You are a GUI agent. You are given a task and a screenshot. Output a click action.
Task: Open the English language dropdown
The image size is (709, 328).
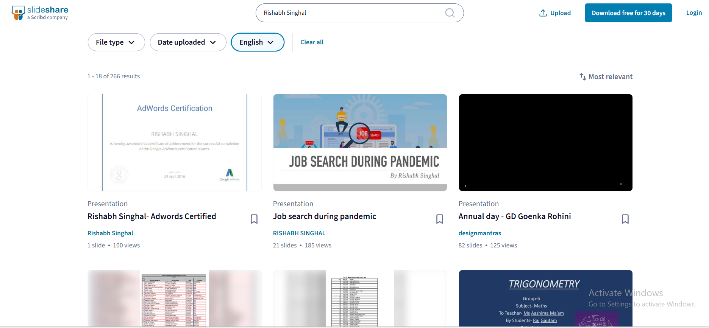(x=257, y=42)
